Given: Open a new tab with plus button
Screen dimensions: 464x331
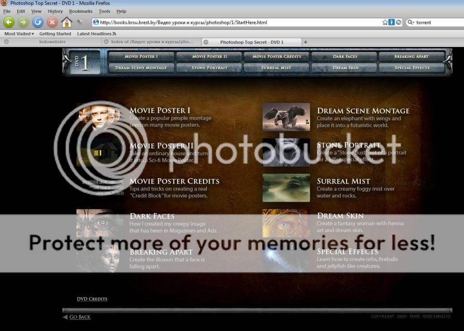Looking at the screenshot, I should [305, 42].
